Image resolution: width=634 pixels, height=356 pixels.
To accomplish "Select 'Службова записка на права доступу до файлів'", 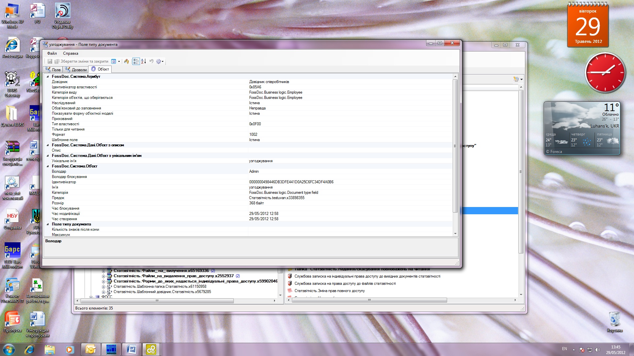I will [345, 283].
